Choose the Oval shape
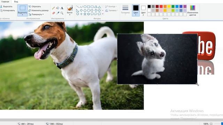 pyautogui.click(x=85, y=7)
